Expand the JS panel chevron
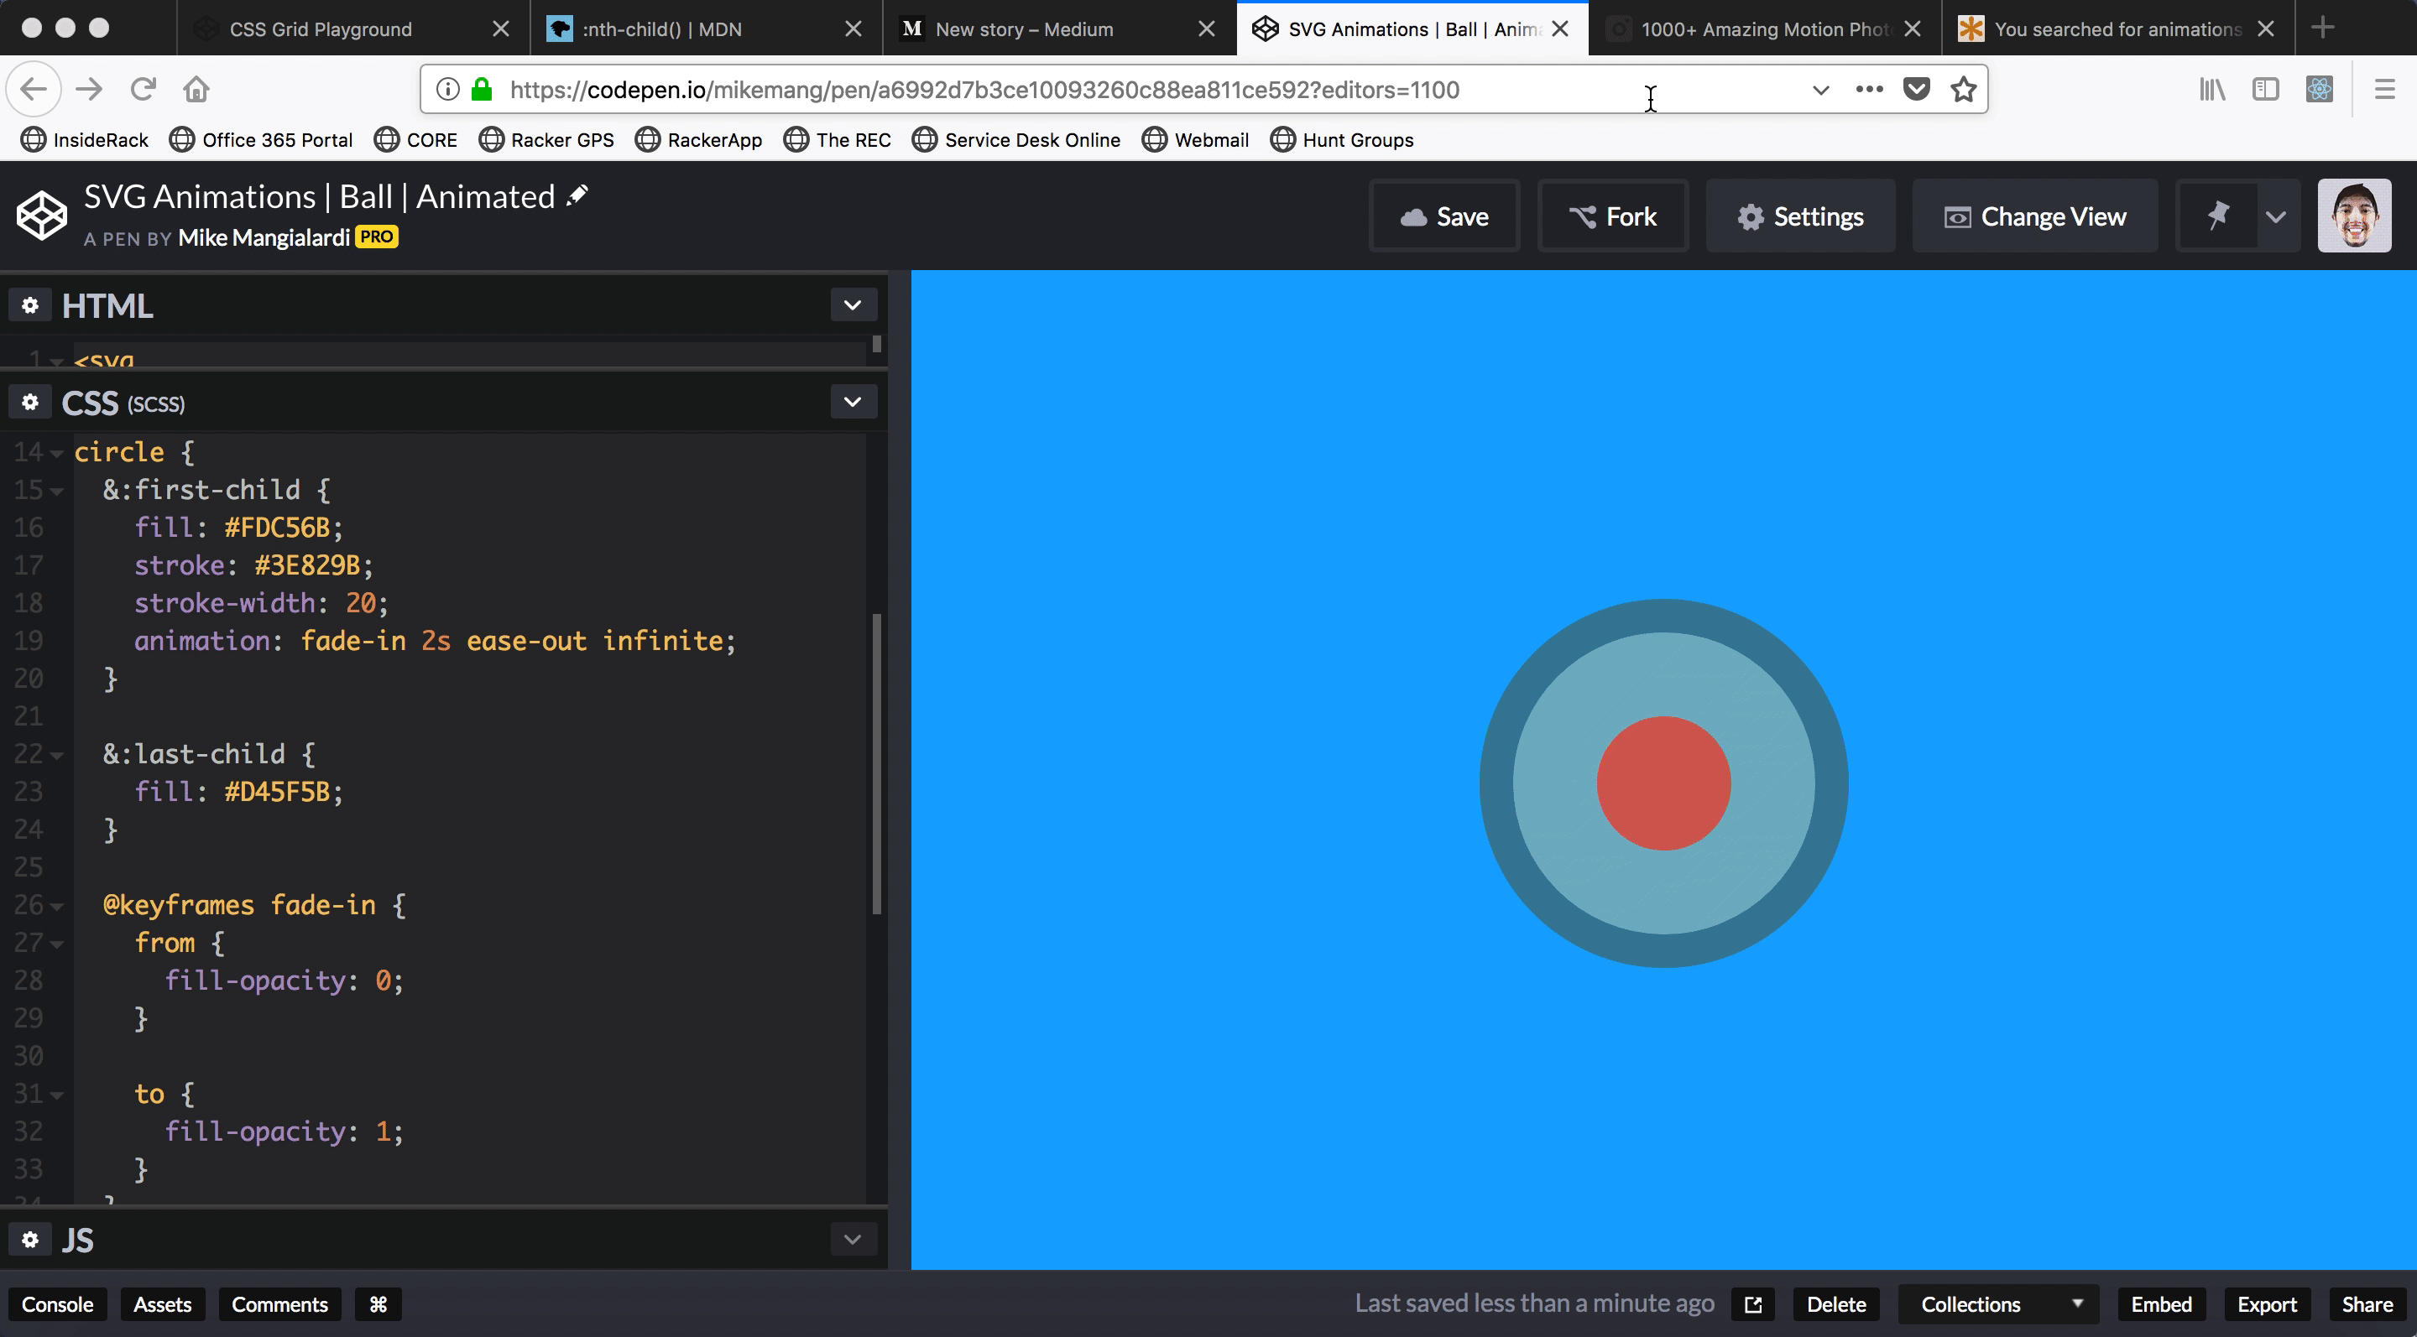2417x1337 pixels. 853,1240
